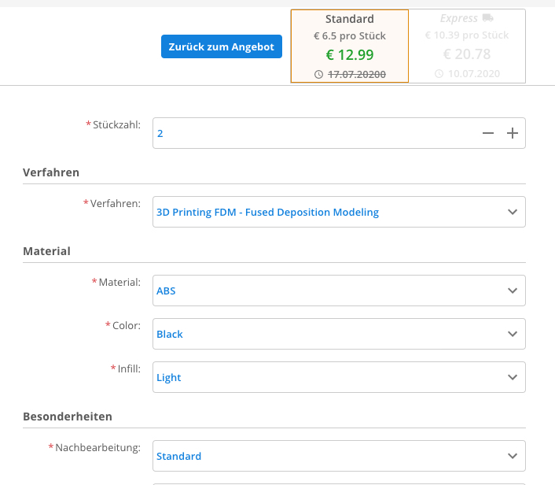
Task: Click the clock icon in Express card
Action: point(439,74)
